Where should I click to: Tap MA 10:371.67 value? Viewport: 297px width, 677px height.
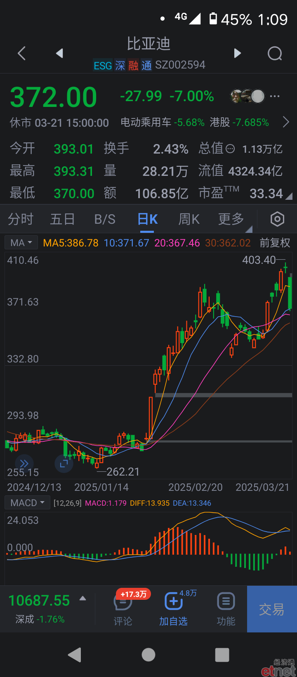pos(126,243)
